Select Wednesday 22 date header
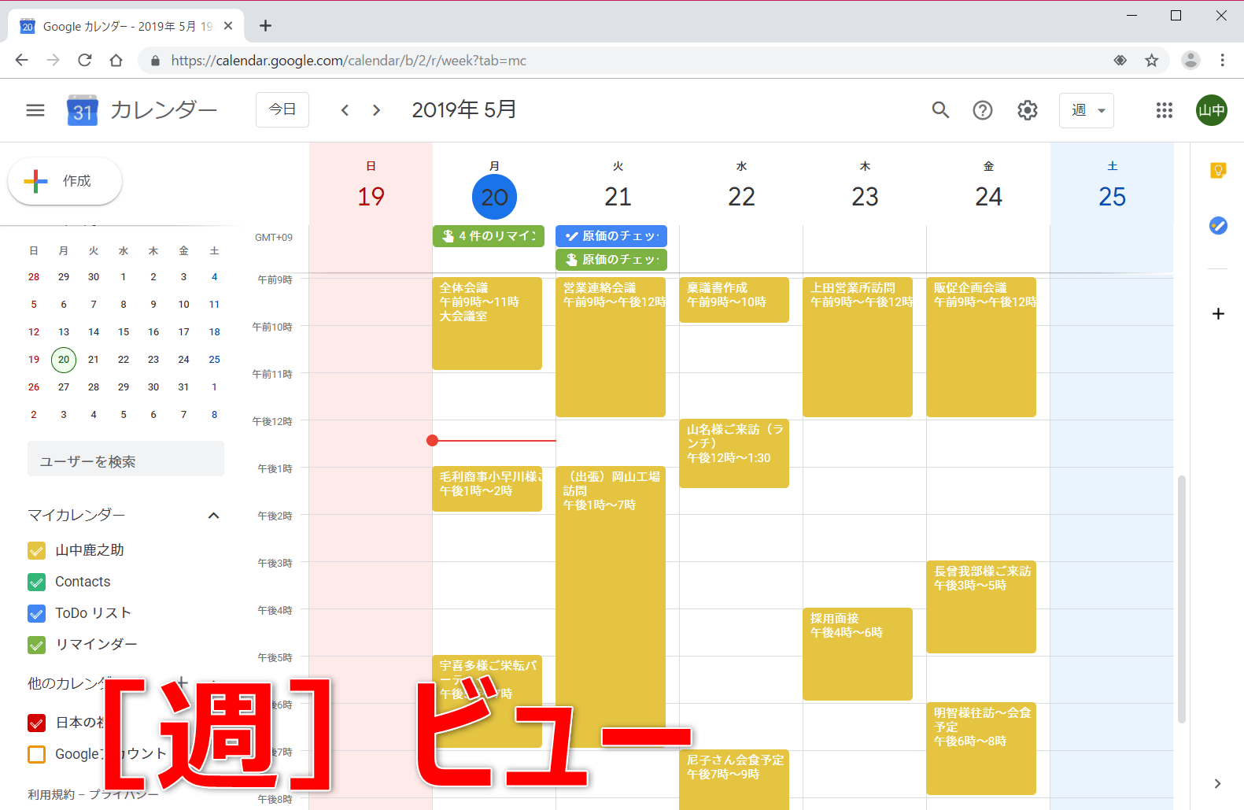 click(x=741, y=197)
